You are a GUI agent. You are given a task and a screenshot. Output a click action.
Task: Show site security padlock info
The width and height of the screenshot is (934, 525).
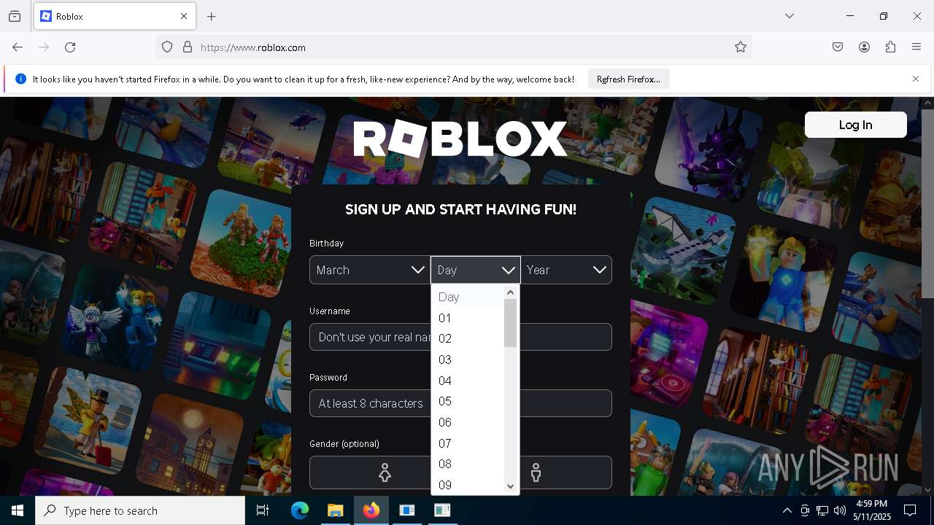point(188,47)
